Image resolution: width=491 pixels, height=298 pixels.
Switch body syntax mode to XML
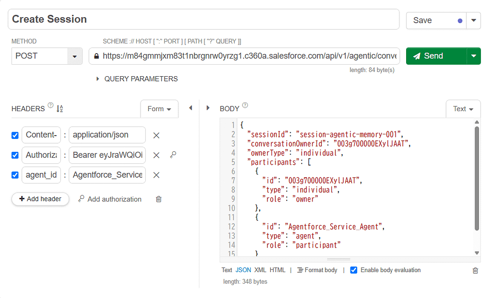(260, 270)
